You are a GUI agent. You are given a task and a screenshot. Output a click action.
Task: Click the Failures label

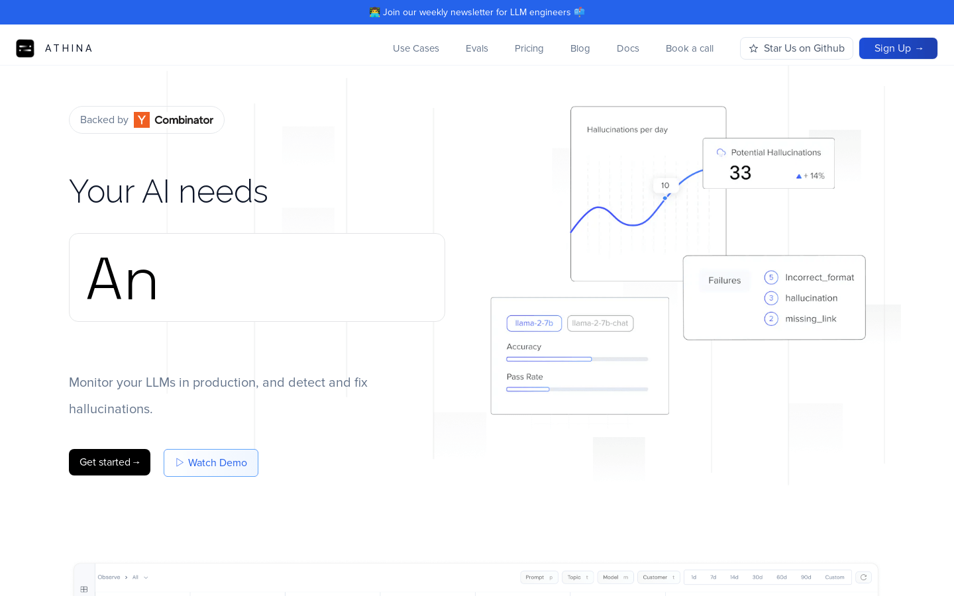click(x=725, y=281)
